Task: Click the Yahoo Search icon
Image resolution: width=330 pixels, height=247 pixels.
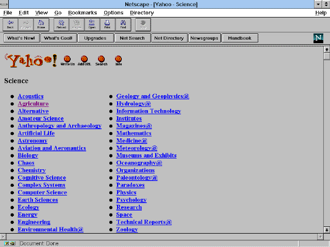Action: 101,61
